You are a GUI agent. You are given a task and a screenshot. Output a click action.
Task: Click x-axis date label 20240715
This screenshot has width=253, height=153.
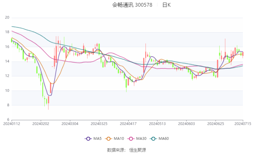click(243, 124)
